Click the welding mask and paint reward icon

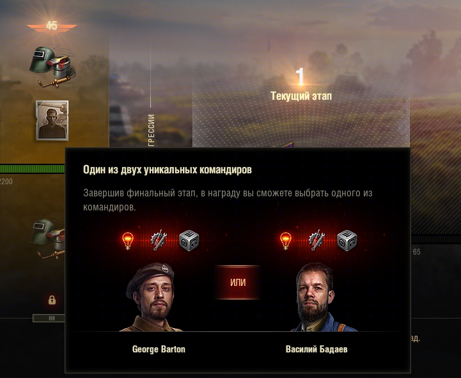[52, 67]
